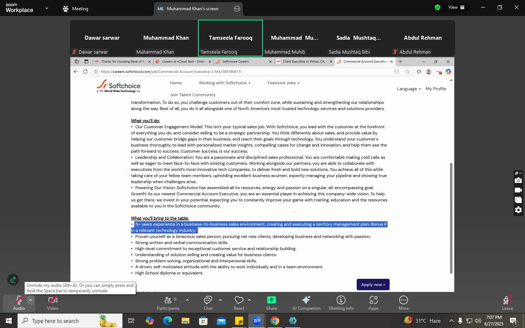
Task: Open screen share options ellipsis
Action: 237,9
